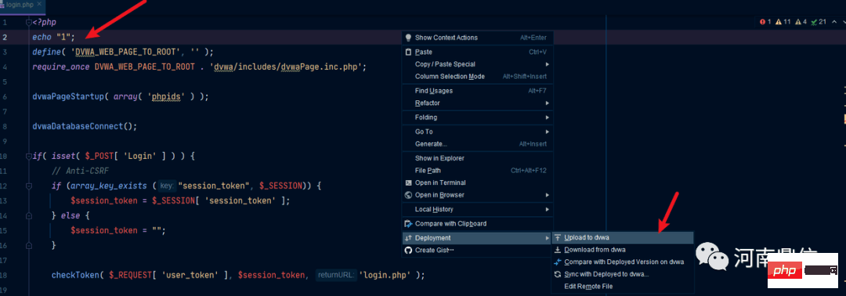Image resolution: width=846 pixels, height=296 pixels.
Task: Click the require_once keyword
Action: click(x=62, y=67)
